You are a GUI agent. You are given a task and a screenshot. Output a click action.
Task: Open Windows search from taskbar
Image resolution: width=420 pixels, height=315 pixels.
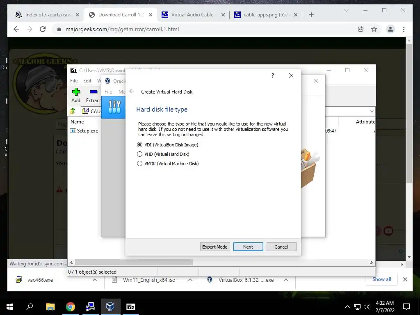30,307
